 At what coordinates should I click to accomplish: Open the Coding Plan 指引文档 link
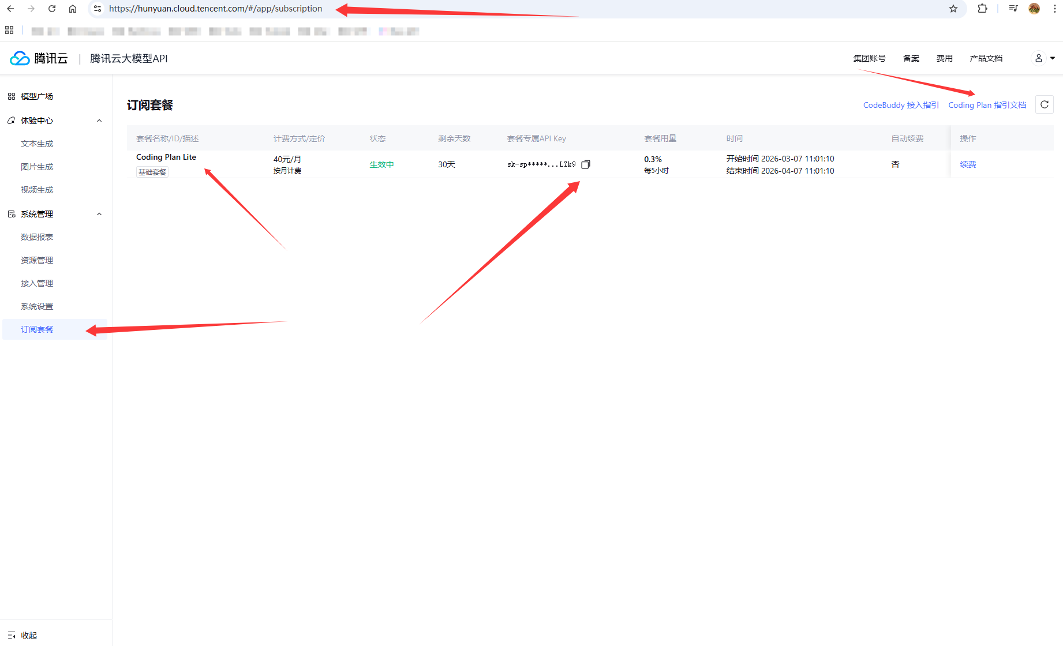pos(987,105)
